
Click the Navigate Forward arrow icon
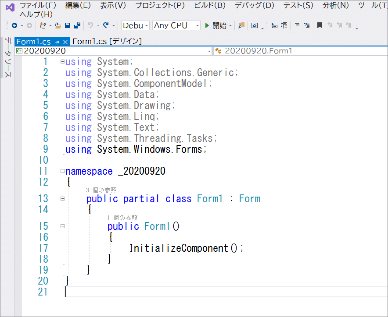pos(29,25)
